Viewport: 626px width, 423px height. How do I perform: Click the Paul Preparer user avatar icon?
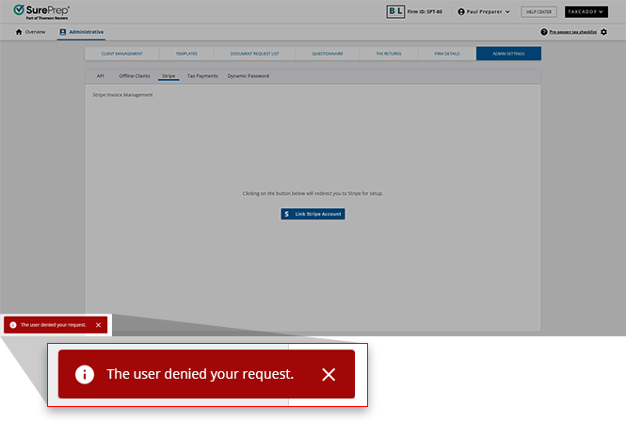coord(461,12)
